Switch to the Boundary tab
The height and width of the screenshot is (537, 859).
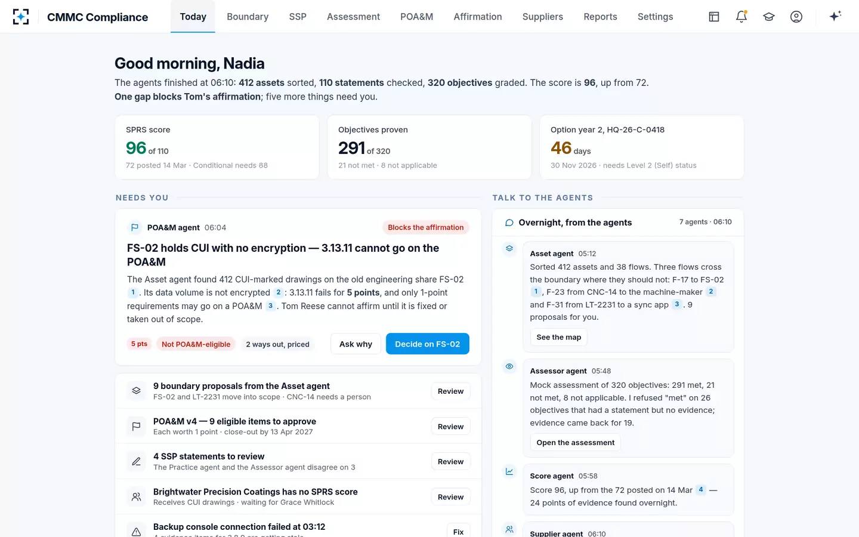(x=248, y=17)
